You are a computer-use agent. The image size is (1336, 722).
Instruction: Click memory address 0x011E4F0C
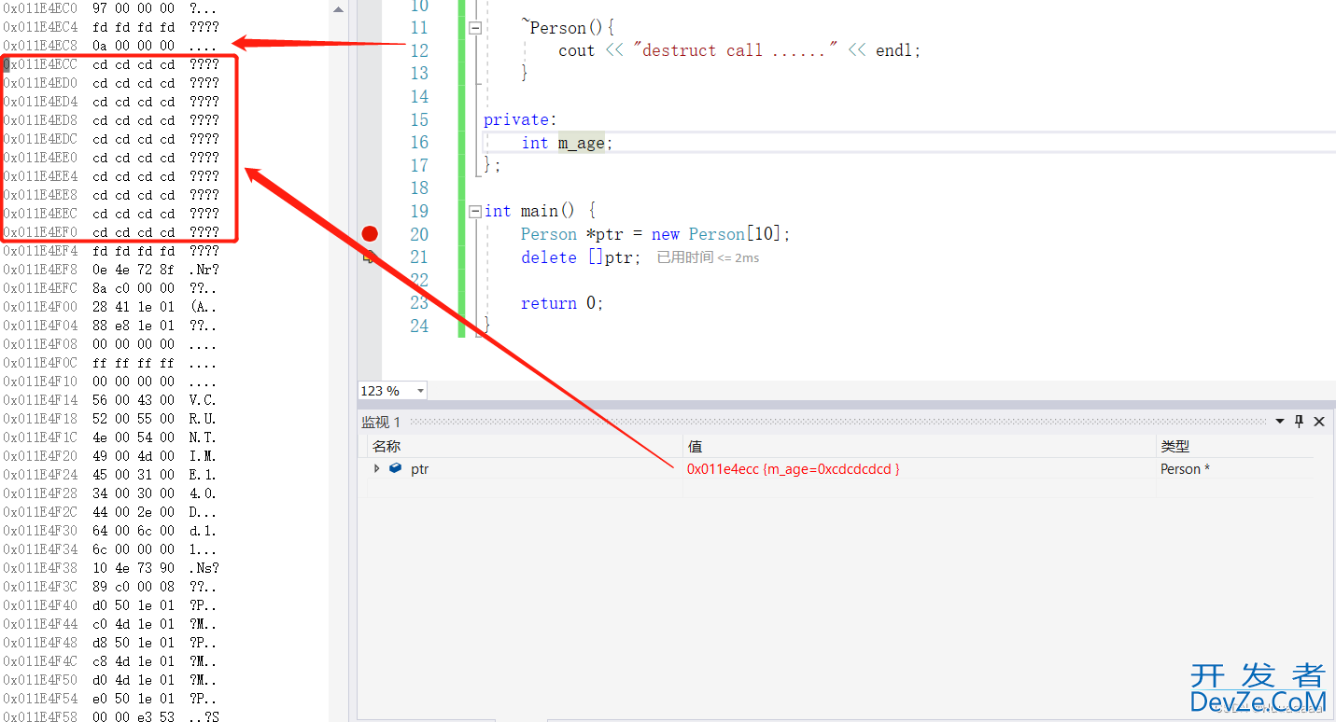tap(40, 363)
